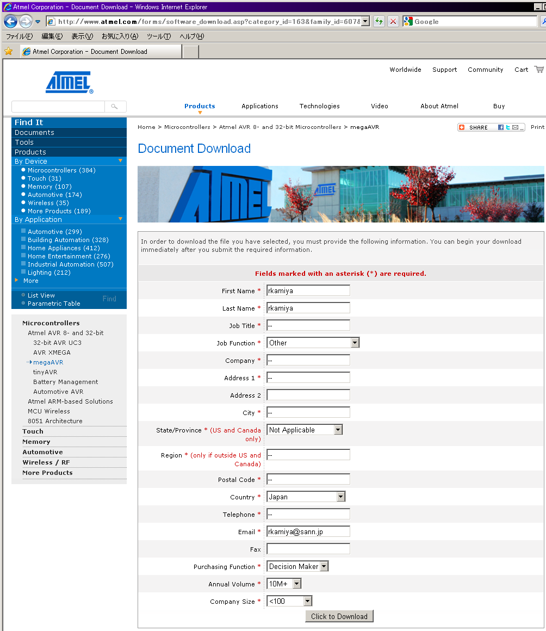Image resolution: width=546 pixels, height=631 pixels.
Task: Open the Technologies navigation tab
Action: coord(319,106)
